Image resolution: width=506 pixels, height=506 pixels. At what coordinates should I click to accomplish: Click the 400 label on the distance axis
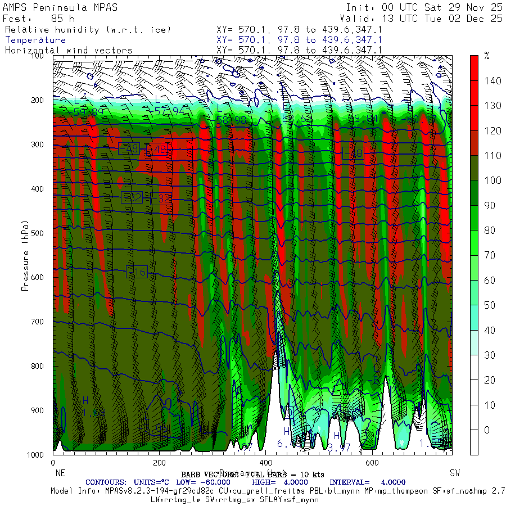(265, 463)
